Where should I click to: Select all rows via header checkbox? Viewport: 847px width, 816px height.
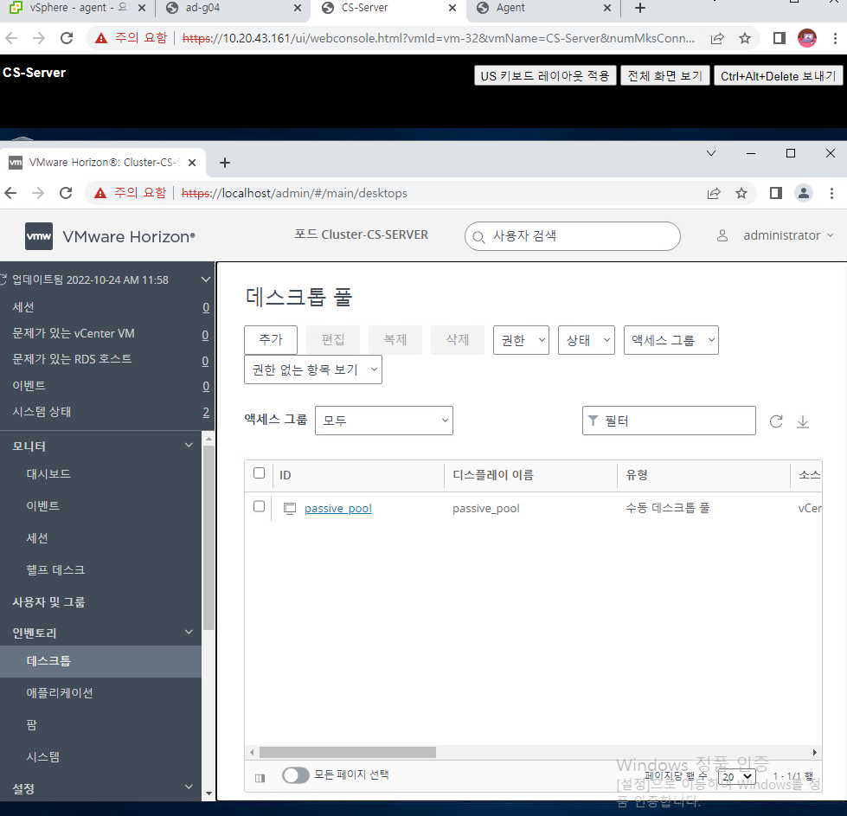tap(260, 473)
